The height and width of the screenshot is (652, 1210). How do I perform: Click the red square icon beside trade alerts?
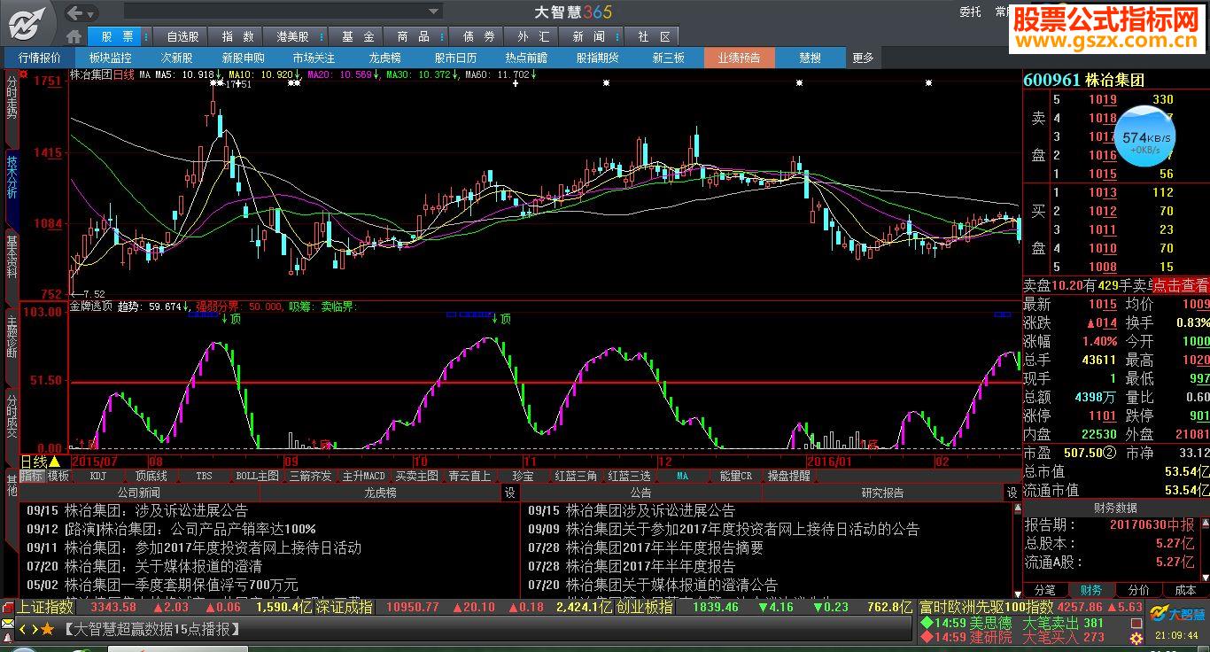tap(1136, 623)
